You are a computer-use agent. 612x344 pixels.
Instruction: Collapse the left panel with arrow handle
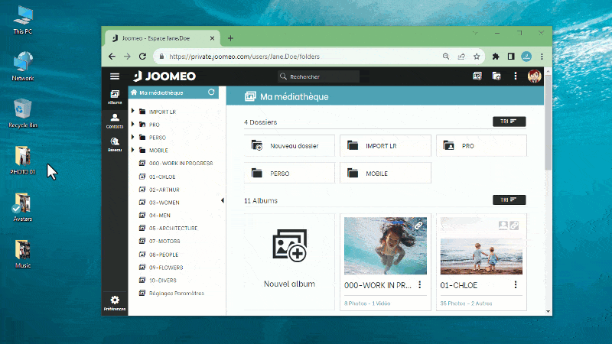tap(223, 201)
